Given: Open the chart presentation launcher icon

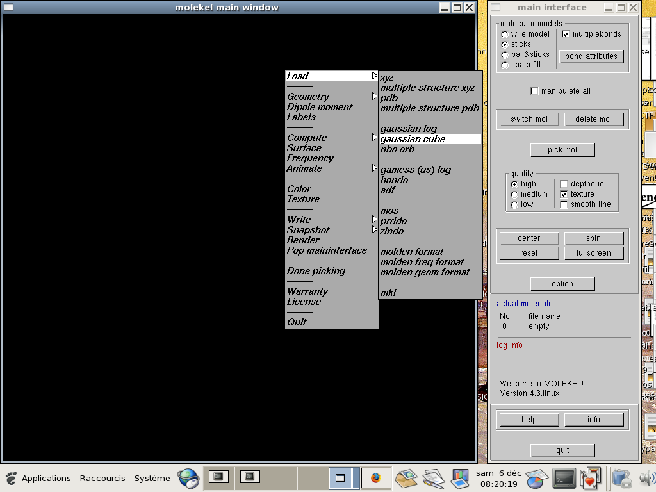Looking at the screenshot, I should click(x=460, y=478).
